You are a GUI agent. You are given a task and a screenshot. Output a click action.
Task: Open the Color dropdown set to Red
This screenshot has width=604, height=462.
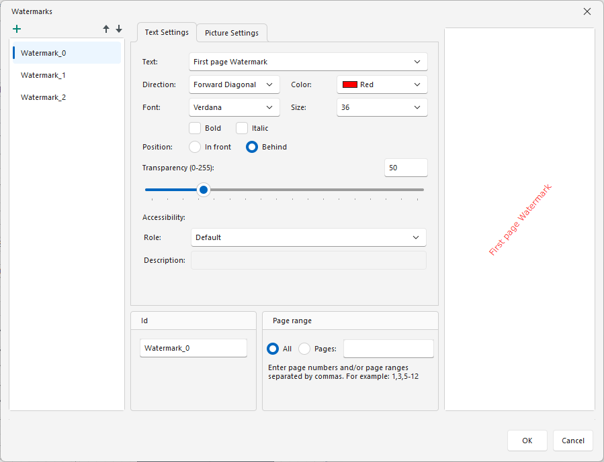[382, 84]
